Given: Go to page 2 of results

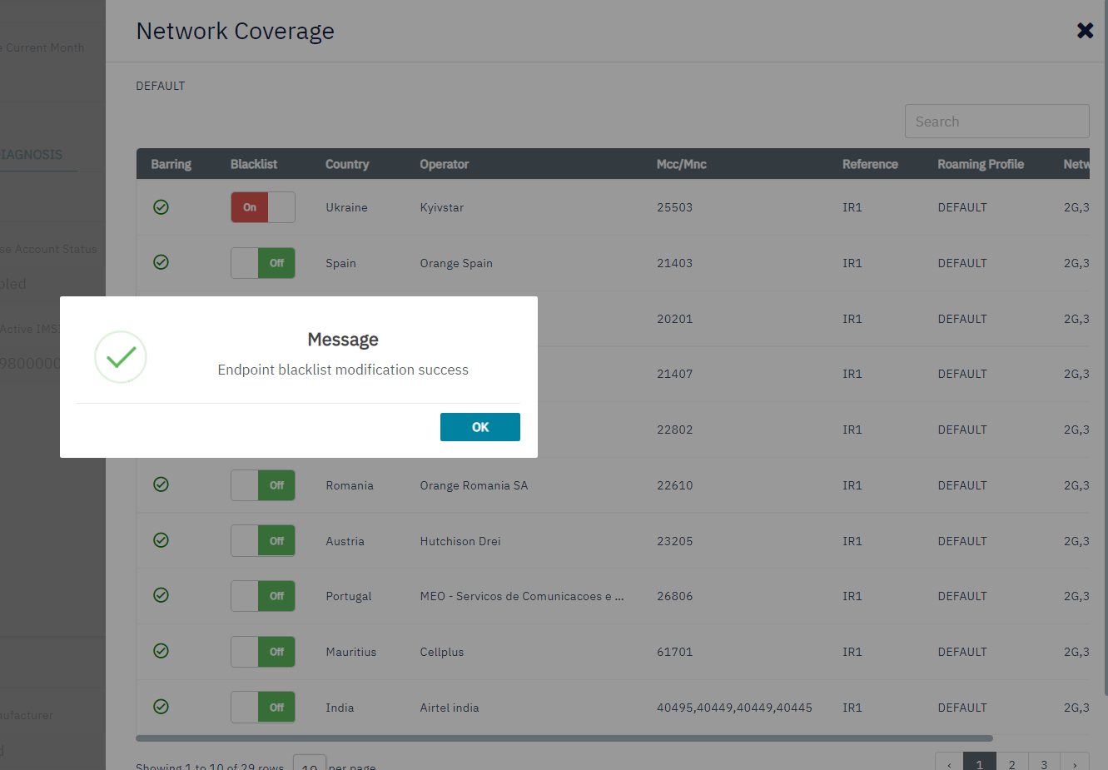Looking at the screenshot, I should pos(1011,763).
